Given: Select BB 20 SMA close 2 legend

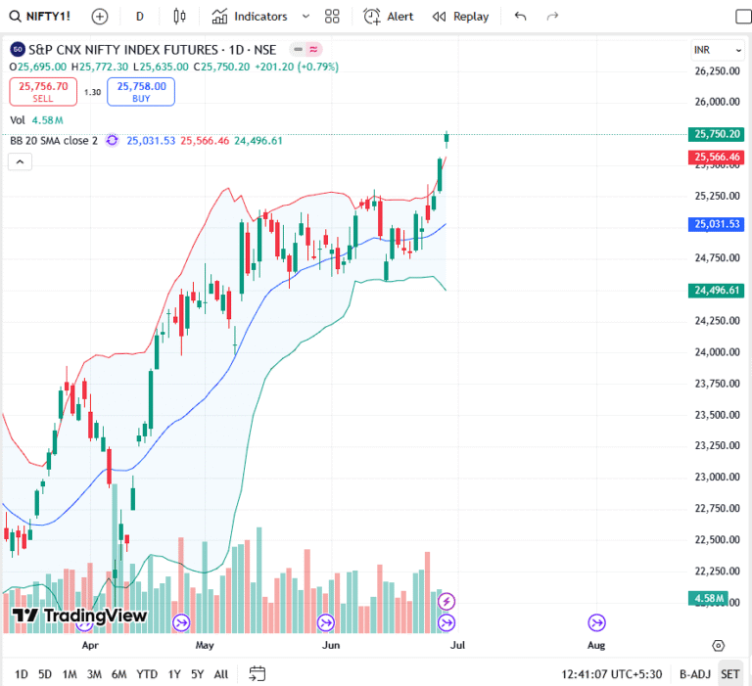Looking at the screenshot, I should click(54, 141).
